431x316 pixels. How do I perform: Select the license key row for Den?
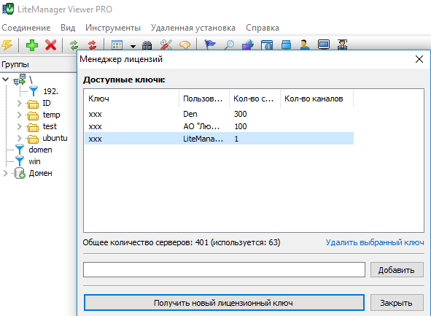[219, 114]
